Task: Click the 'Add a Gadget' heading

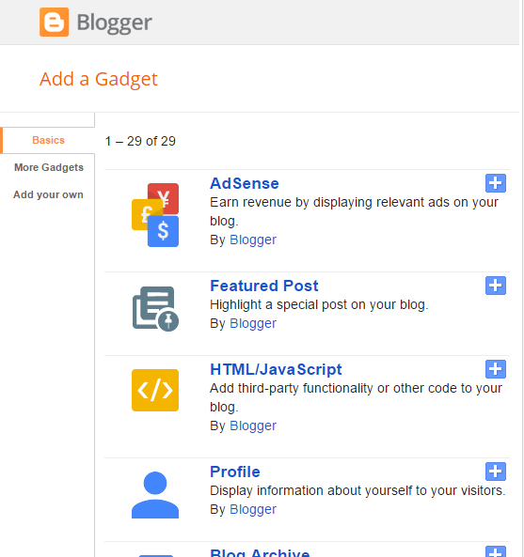Action: (x=99, y=79)
